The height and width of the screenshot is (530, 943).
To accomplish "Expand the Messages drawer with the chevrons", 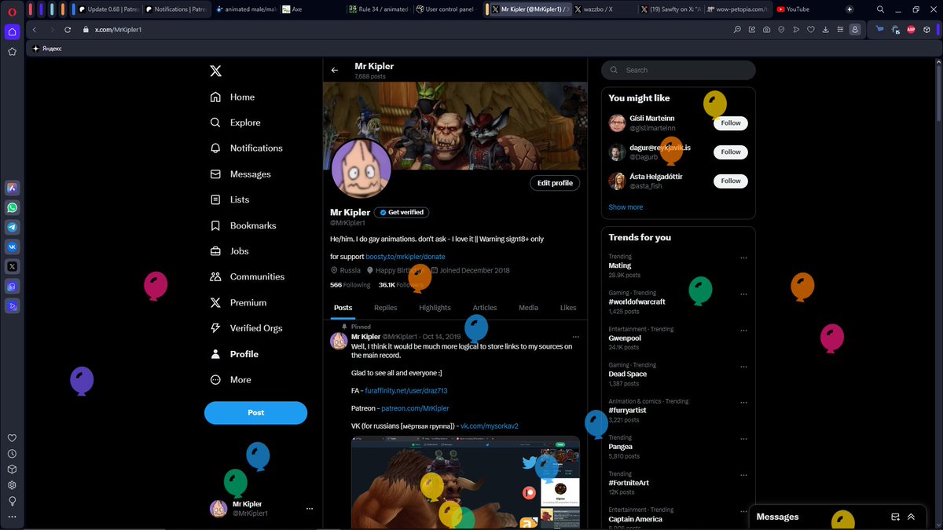I will pyautogui.click(x=912, y=517).
